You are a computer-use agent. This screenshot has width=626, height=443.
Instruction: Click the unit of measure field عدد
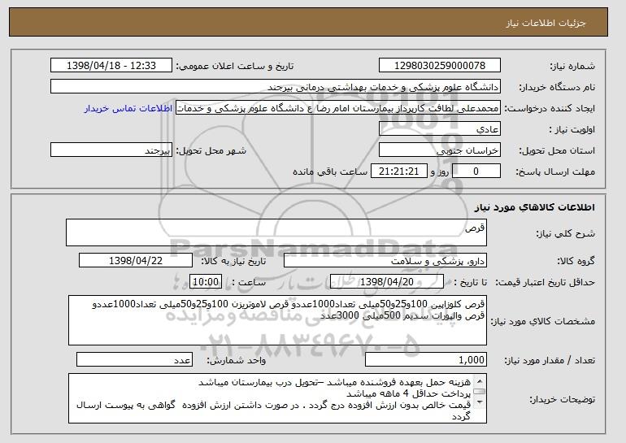coord(134,359)
